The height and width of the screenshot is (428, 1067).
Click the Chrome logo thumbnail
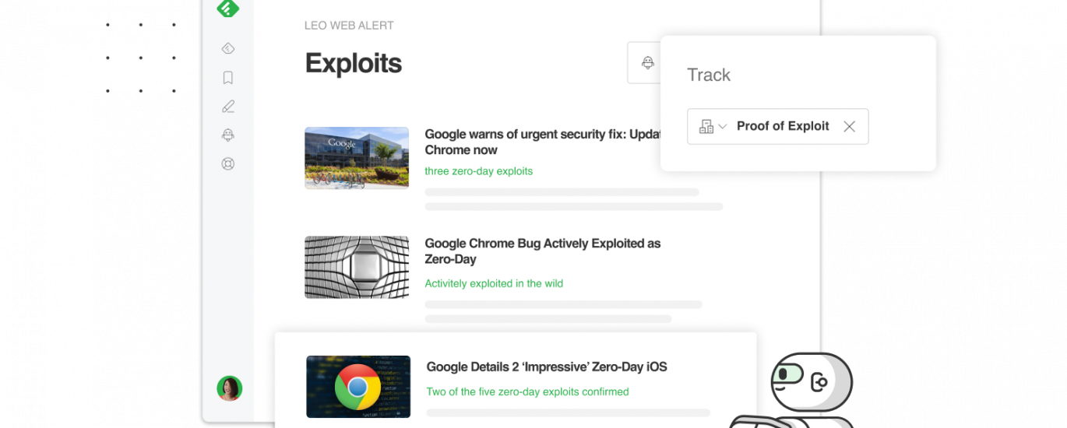tap(358, 387)
